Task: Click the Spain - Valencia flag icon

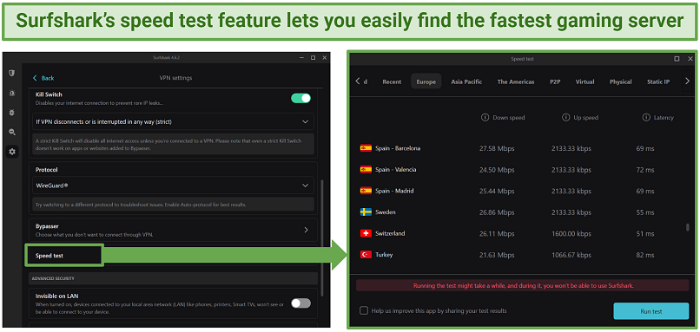Action: (366, 170)
